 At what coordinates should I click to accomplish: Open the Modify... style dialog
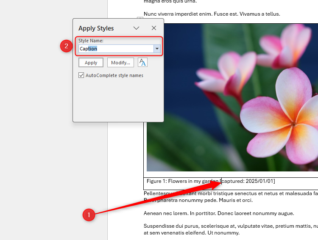(x=120, y=63)
